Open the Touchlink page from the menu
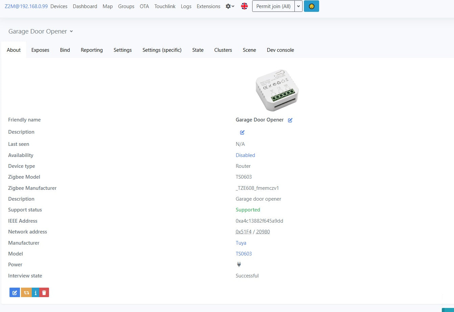 coord(165,6)
